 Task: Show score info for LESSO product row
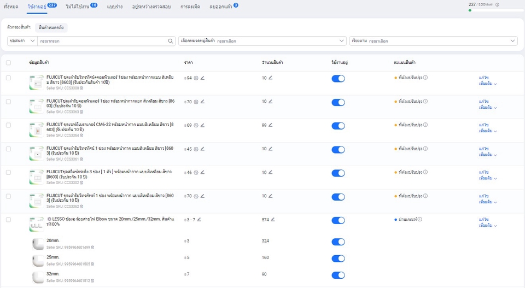point(420,220)
